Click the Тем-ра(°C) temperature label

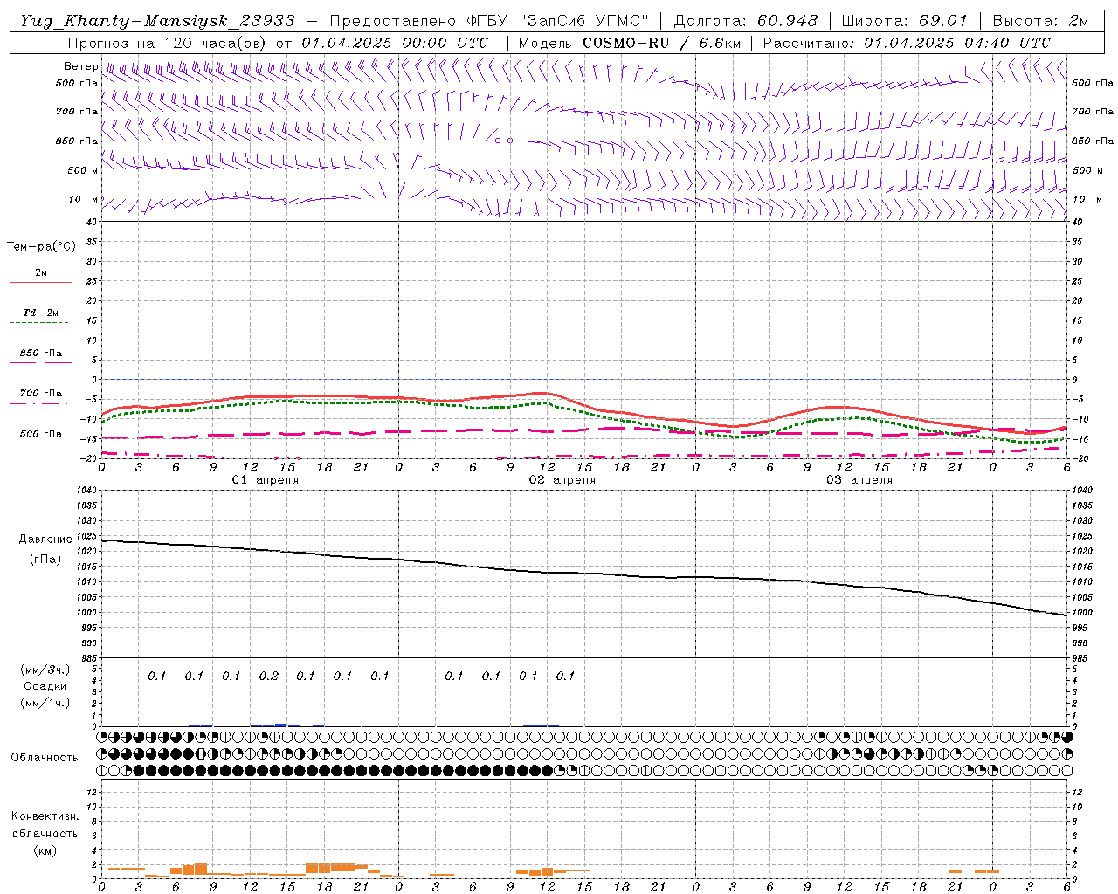tap(41, 247)
